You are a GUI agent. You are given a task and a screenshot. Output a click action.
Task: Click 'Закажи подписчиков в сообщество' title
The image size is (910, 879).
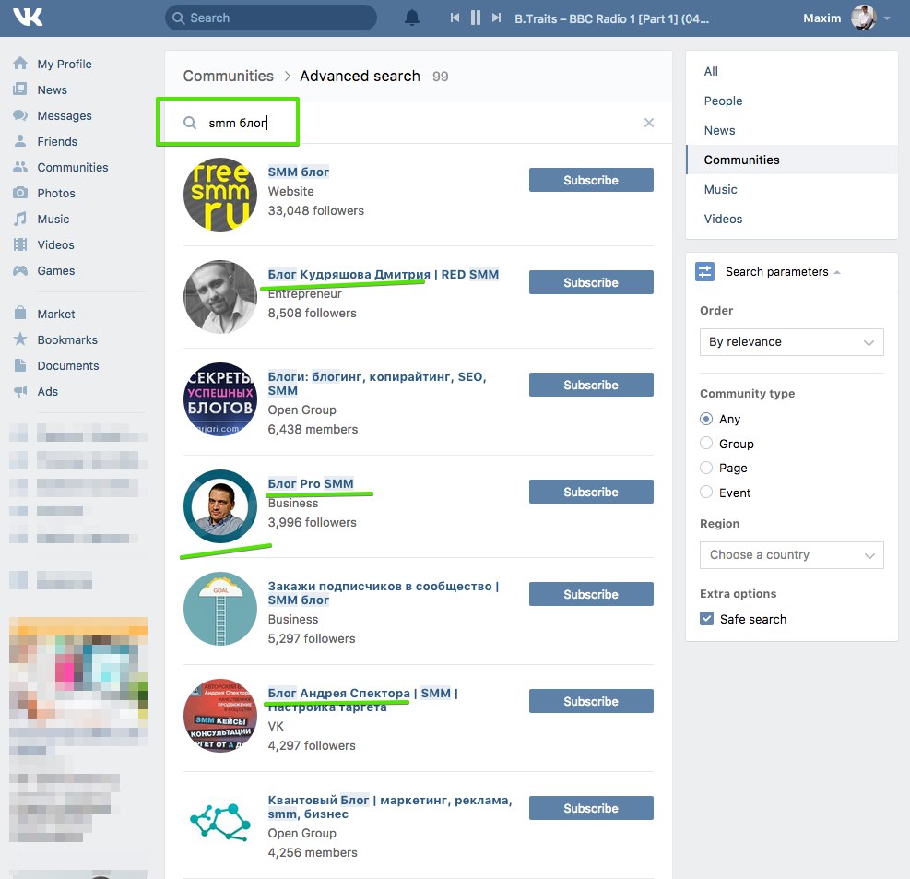[x=383, y=593]
